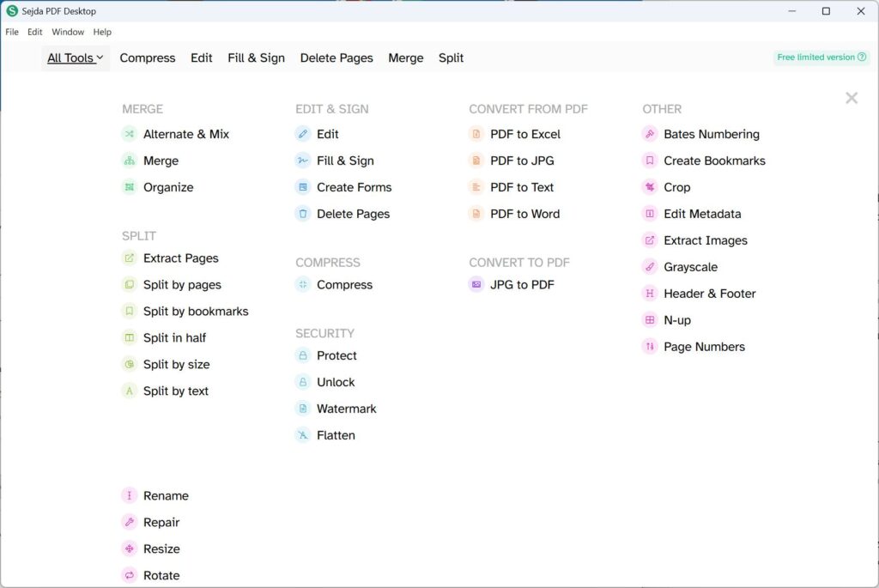Expand the All Tools dropdown

pos(76,58)
